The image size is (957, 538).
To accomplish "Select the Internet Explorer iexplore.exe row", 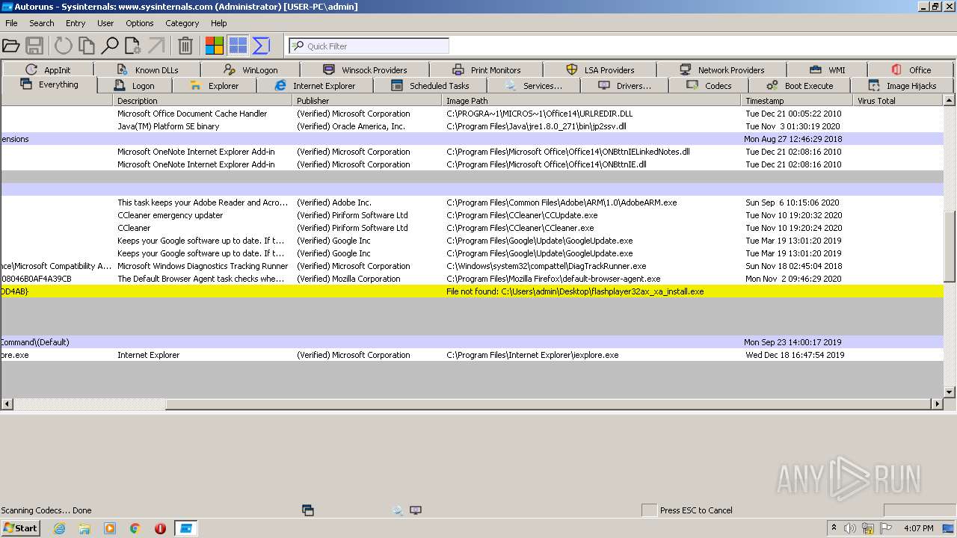I will (472, 355).
